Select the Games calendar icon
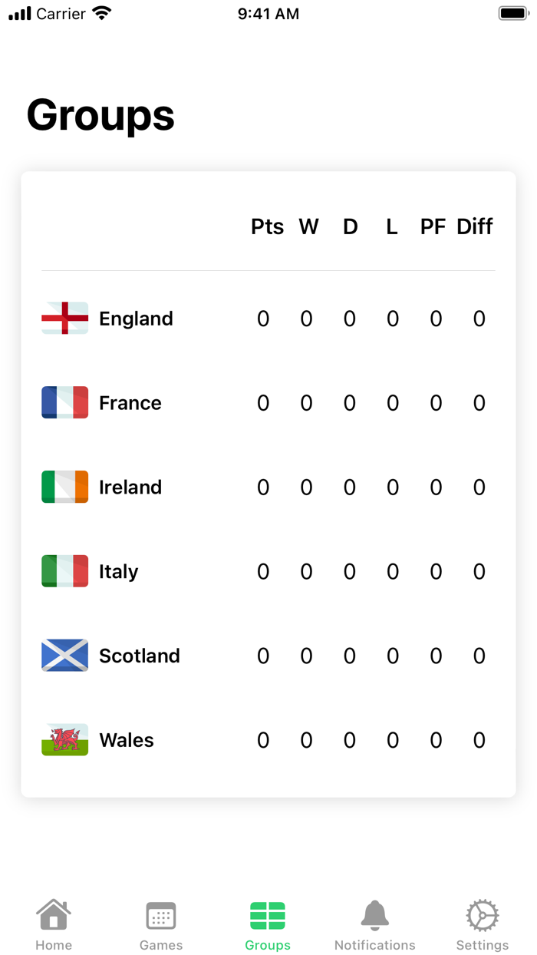Screen dimensions: 537x955 (160, 914)
